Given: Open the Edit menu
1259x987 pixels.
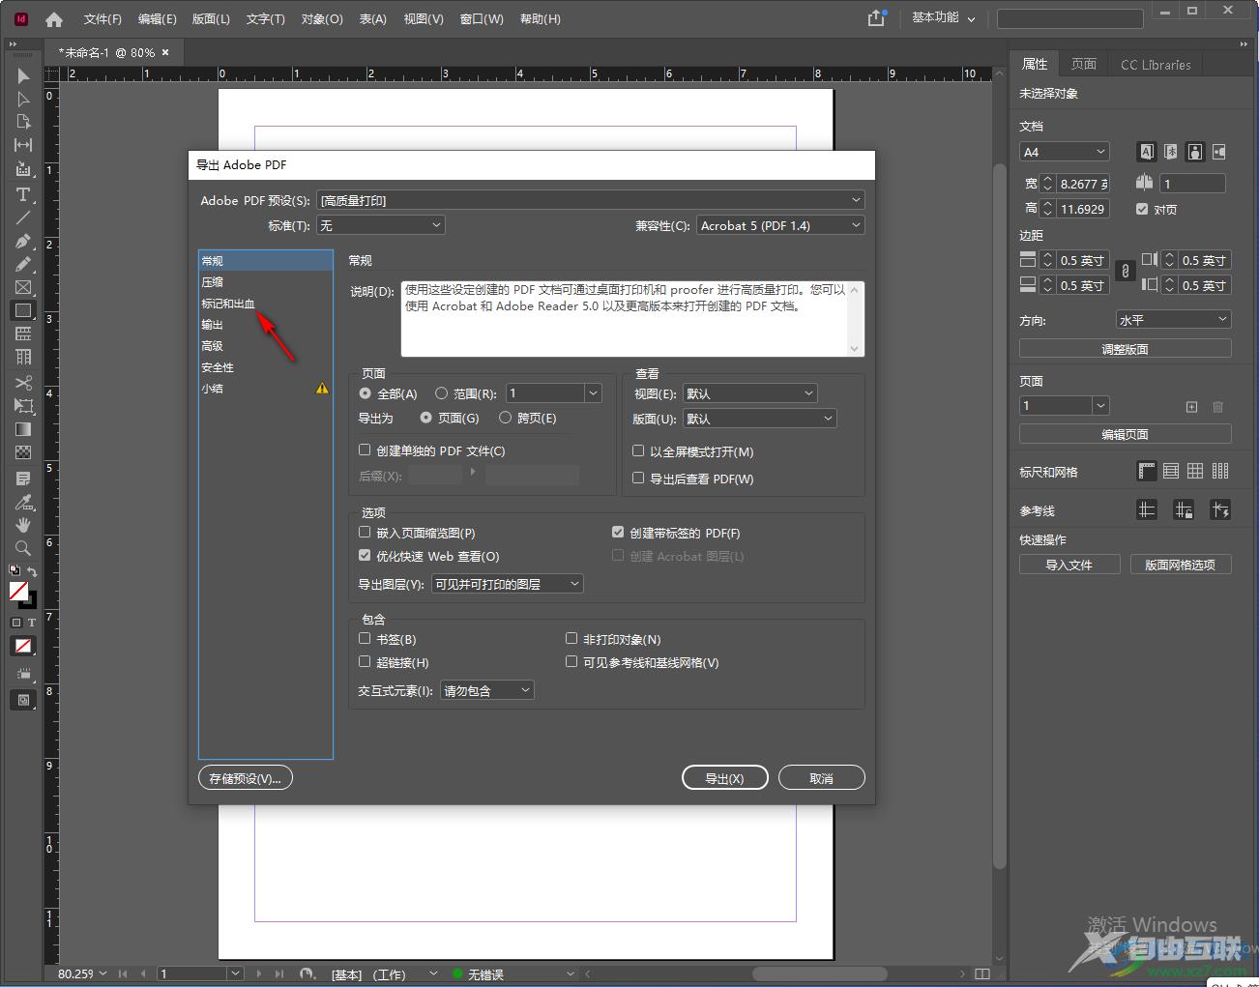Looking at the screenshot, I should 157,18.
